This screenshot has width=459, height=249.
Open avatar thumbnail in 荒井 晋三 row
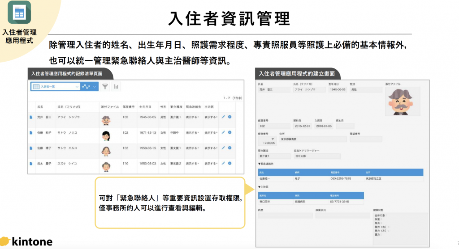106,120
